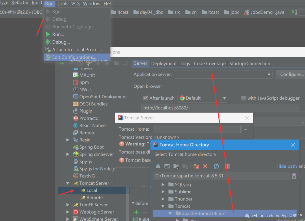Click the path history icon beside the path field

click(294, 176)
